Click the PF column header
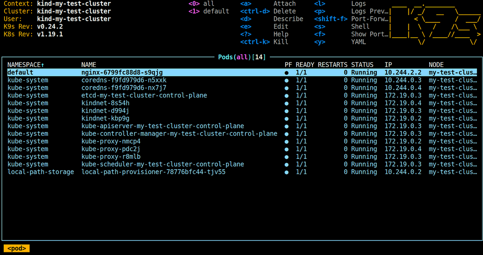The height and width of the screenshot is (255, 483). pos(288,65)
